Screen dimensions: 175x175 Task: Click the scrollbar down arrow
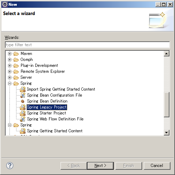(x=167, y=132)
